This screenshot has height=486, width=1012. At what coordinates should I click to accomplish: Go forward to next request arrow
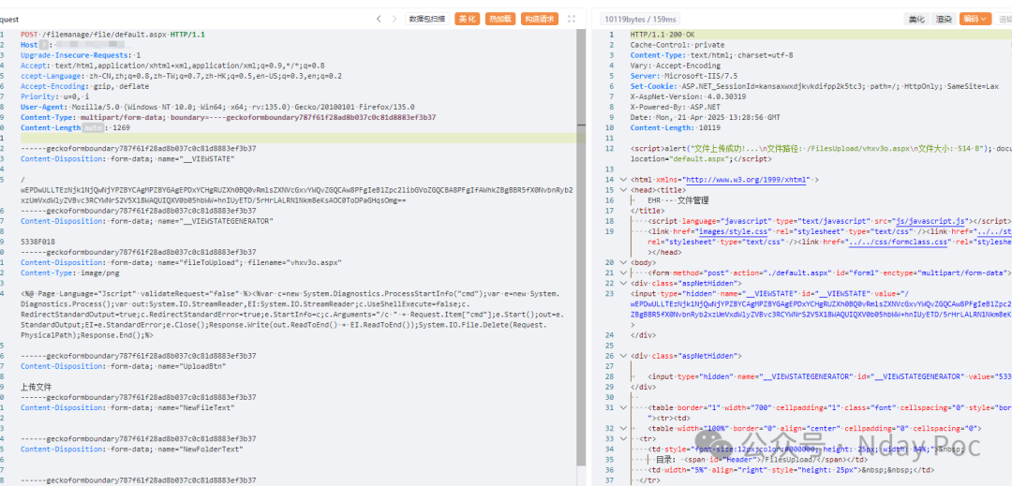pyautogui.click(x=394, y=20)
